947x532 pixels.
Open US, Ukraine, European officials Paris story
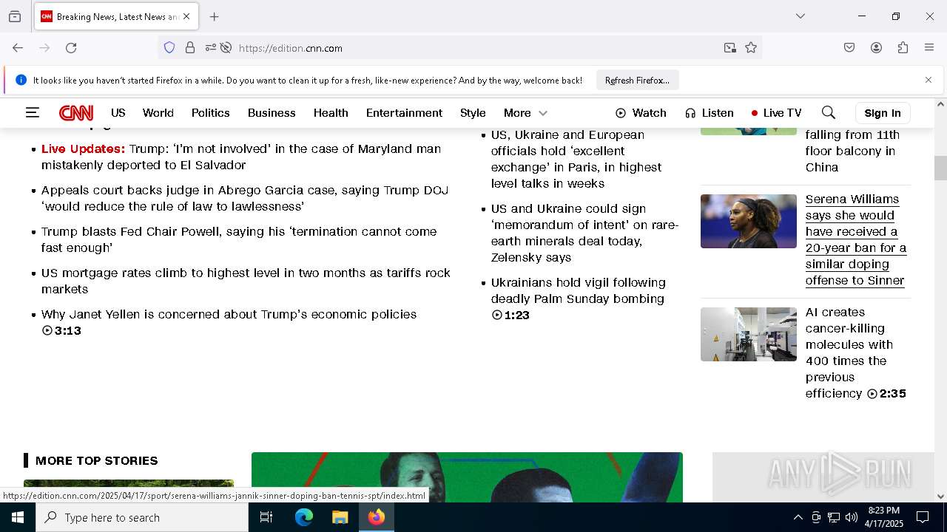tap(576, 159)
